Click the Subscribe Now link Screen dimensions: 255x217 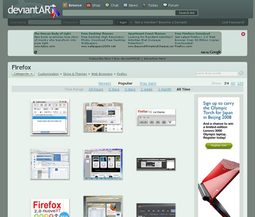pyautogui.click(x=100, y=59)
